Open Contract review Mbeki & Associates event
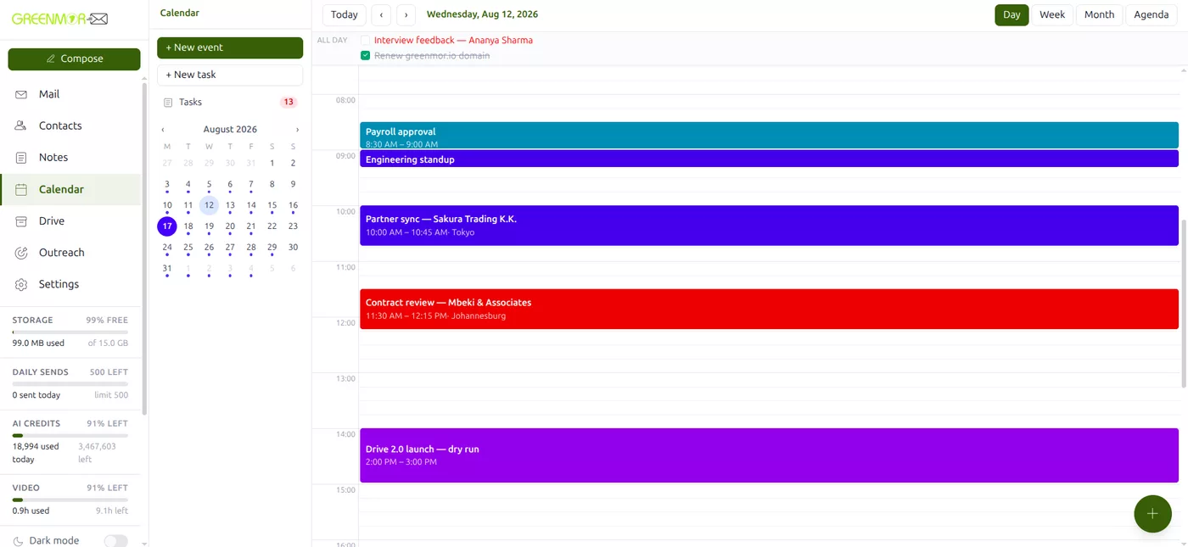 tap(769, 309)
